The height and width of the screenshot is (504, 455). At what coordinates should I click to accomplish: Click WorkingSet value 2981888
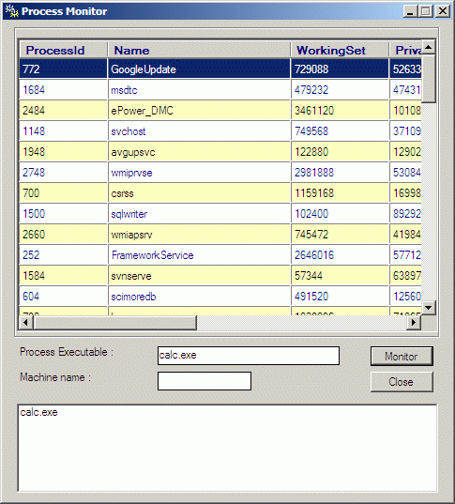pos(340,173)
